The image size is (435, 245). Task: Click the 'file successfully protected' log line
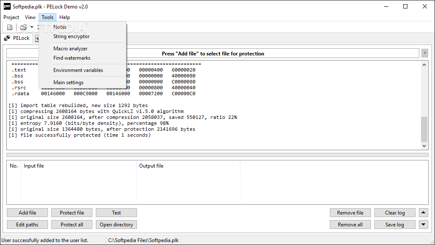[80, 135]
